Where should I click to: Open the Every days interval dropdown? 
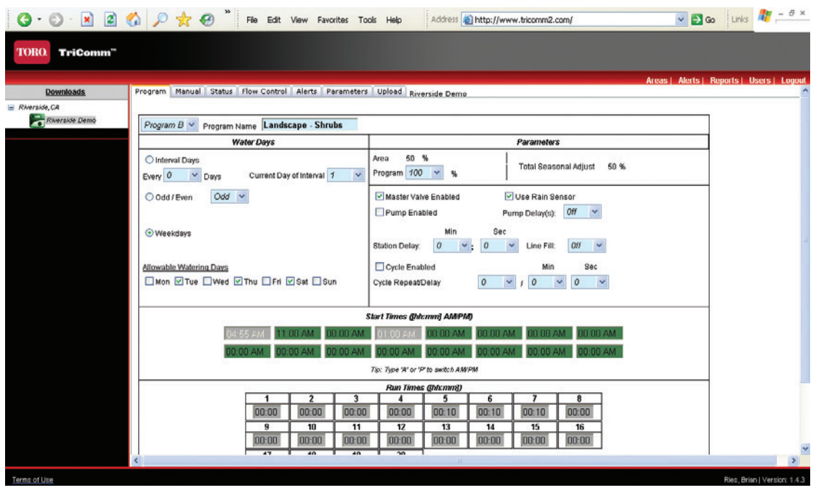point(182,175)
